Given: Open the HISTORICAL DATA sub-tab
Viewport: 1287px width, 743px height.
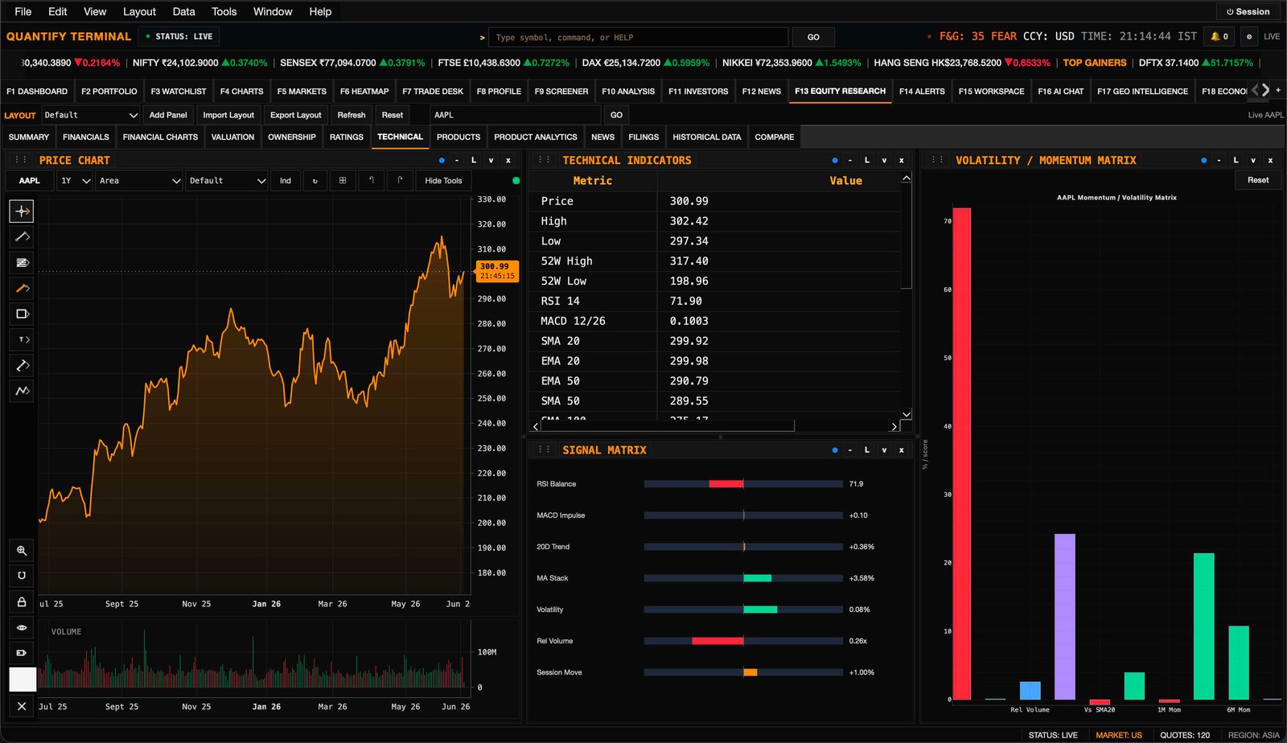Looking at the screenshot, I should pos(707,137).
